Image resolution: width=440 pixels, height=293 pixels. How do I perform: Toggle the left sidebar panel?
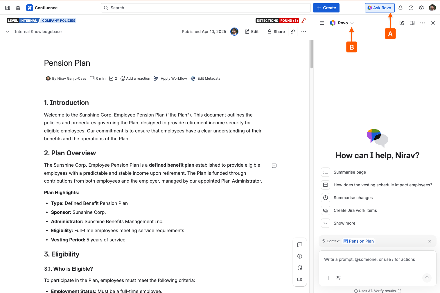8,8
